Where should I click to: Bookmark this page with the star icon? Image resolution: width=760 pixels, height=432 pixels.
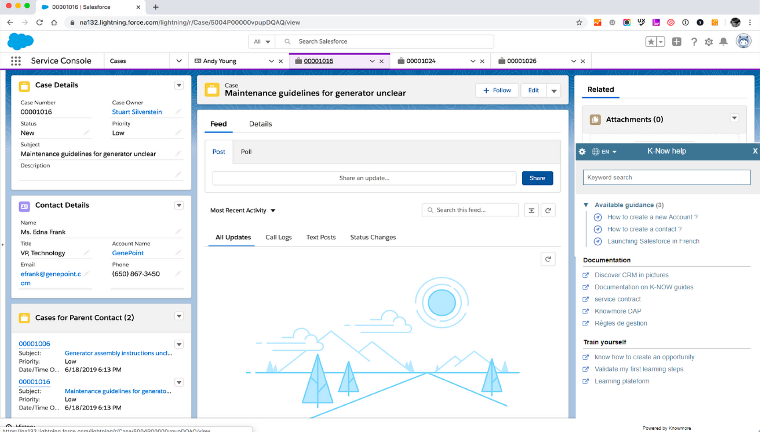[x=579, y=22]
